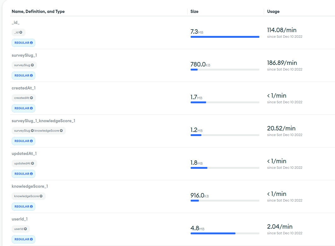The width and height of the screenshot is (335, 246).
Task: Click the info icon on userId_1's REGULAR badge
Action: [31, 239]
